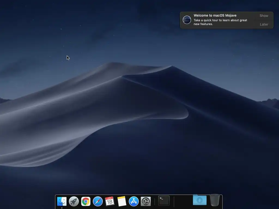Click the Welcome to macOS Mojave title

click(x=215, y=16)
